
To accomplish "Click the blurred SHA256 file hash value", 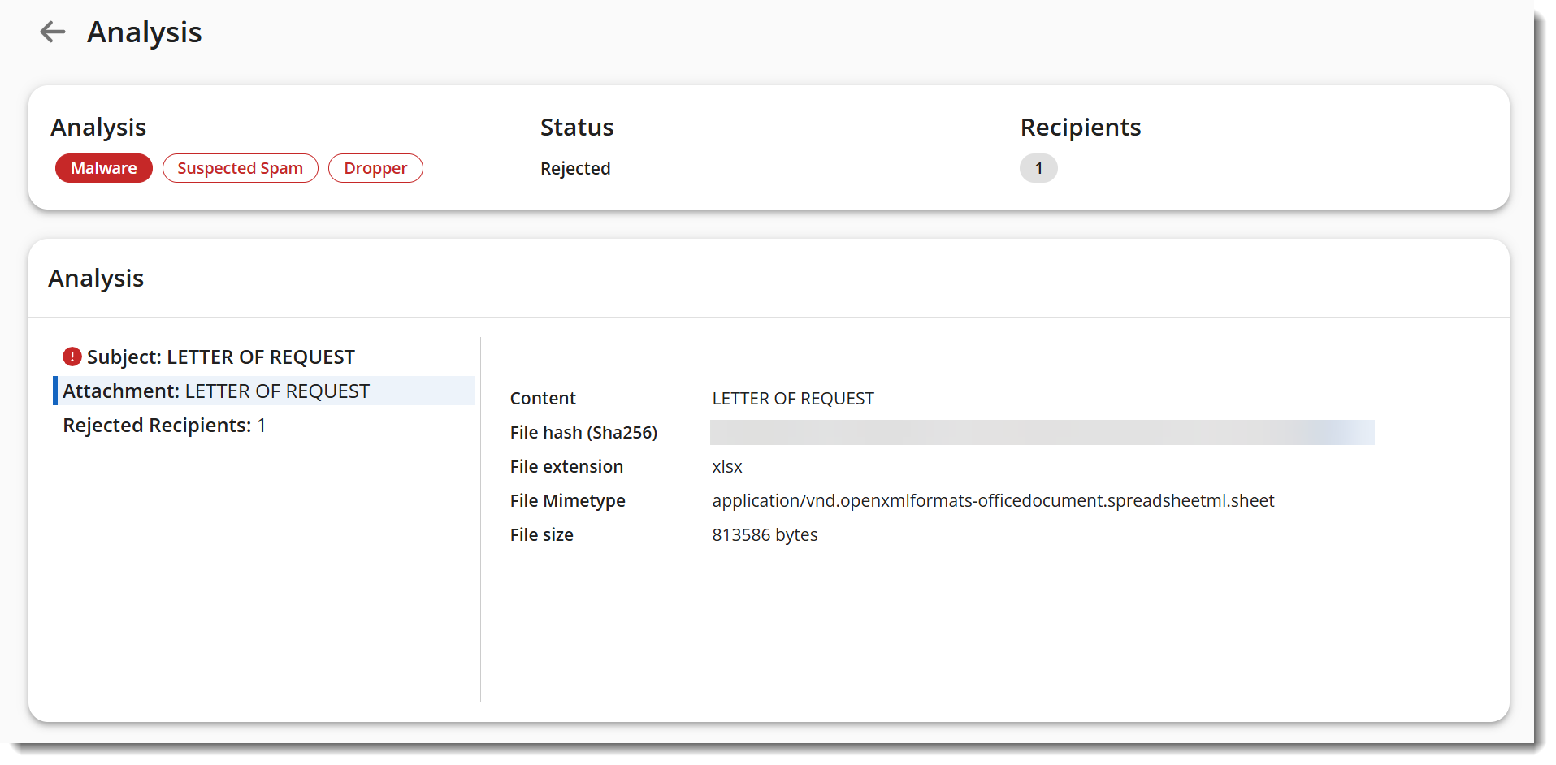I will coord(1042,432).
